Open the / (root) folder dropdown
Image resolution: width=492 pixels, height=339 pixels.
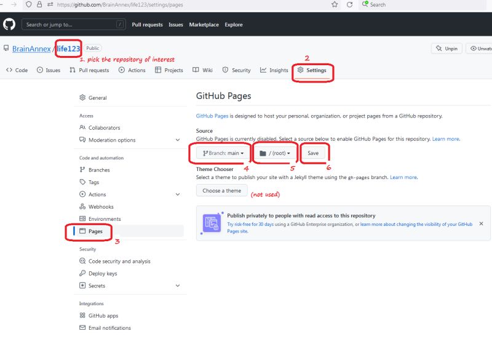coord(275,153)
